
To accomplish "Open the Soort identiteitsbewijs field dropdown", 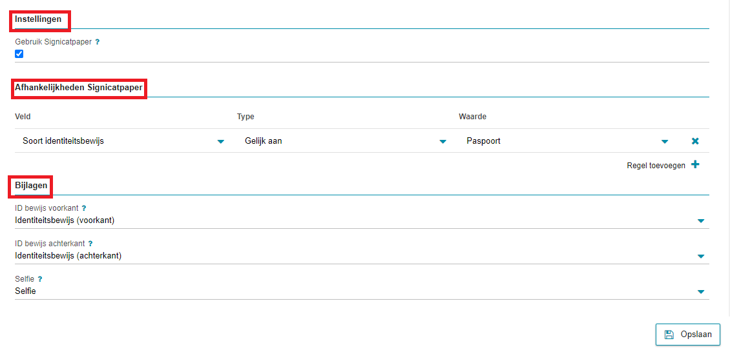I will (x=123, y=141).
